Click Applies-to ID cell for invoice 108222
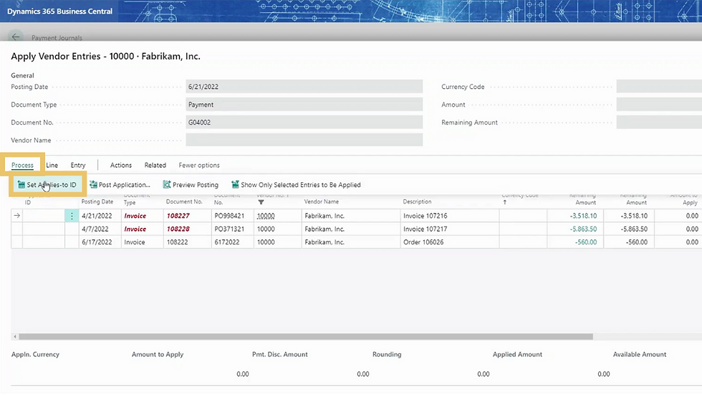 tap(44, 242)
